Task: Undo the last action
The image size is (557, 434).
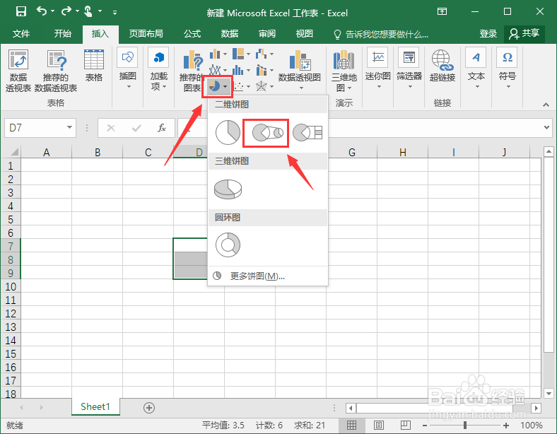Action: coord(42,12)
